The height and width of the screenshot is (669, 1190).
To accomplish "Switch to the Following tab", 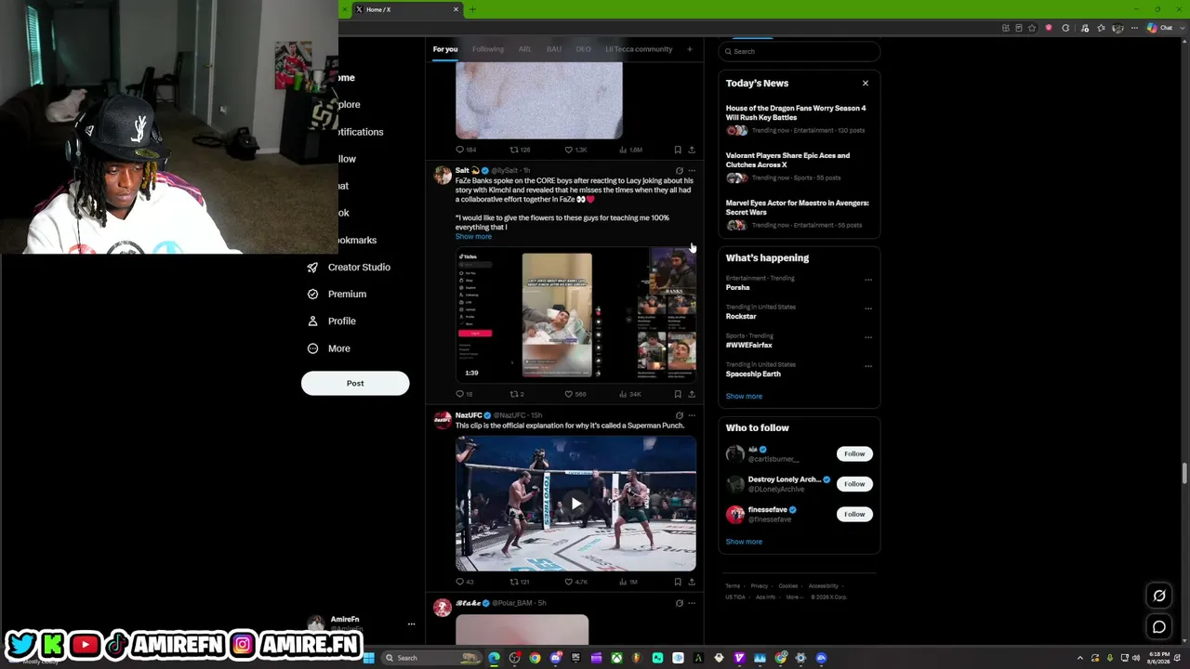I will click(488, 49).
